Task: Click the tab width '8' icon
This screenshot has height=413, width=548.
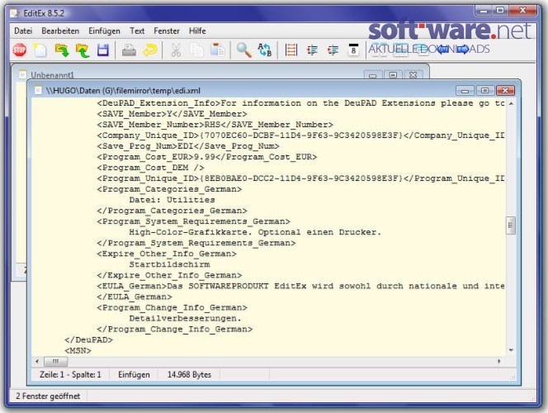Action: [x=353, y=50]
